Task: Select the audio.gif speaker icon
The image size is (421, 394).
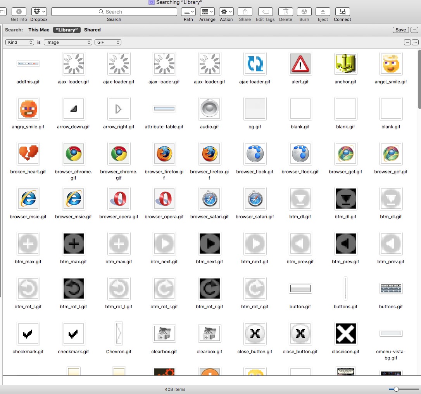Action: point(209,109)
